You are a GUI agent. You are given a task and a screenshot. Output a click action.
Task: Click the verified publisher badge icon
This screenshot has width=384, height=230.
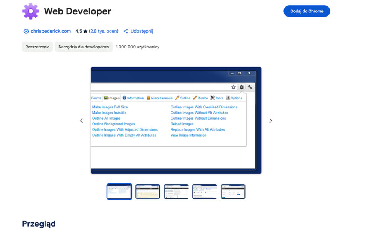tap(26, 31)
